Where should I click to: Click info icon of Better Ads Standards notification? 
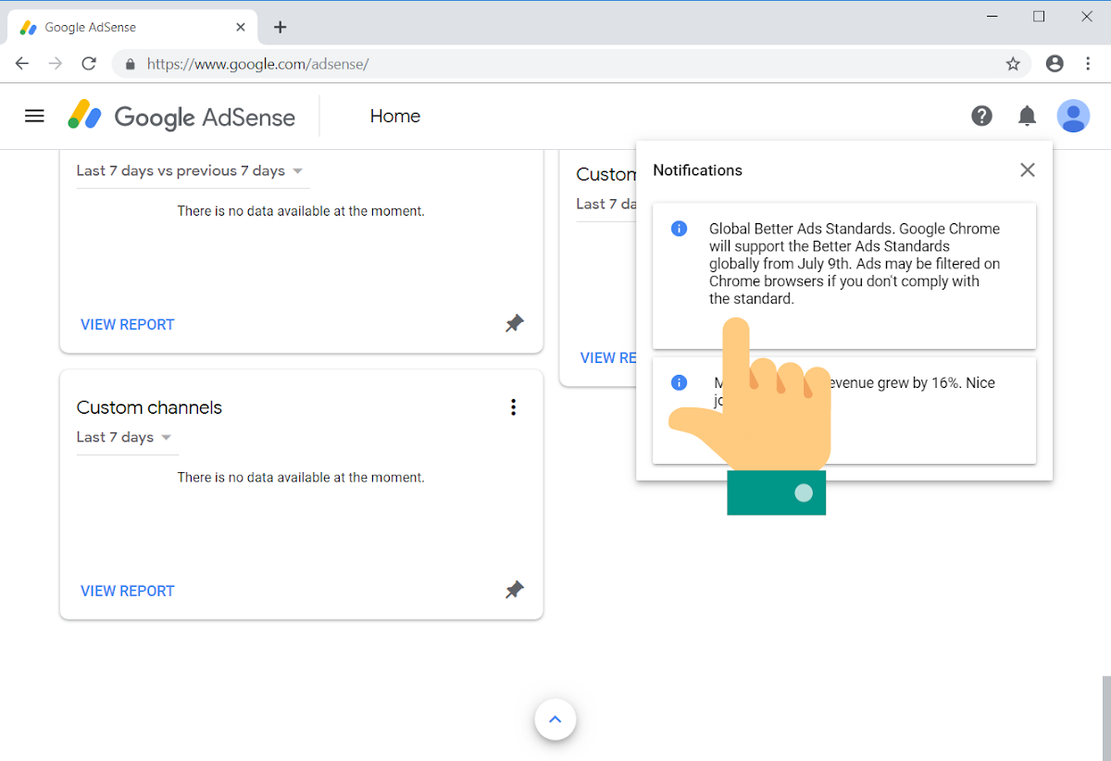click(x=679, y=228)
